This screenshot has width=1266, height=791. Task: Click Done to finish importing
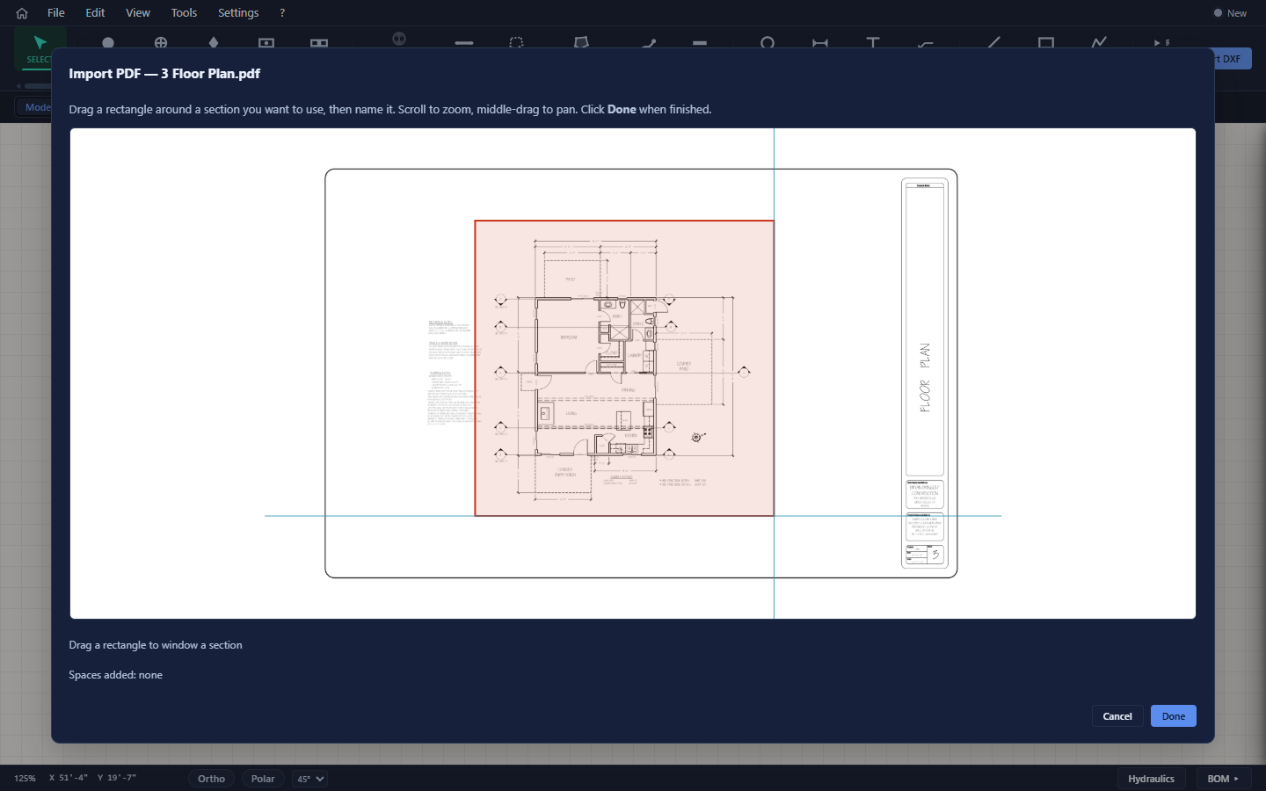pyautogui.click(x=1174, y=716)
